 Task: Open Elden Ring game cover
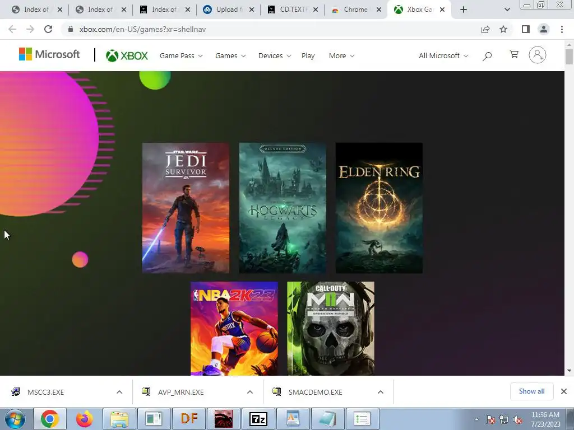click(379, 208)
